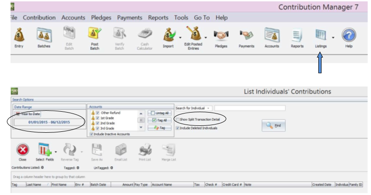Click the Import money bag icon

pos(169,34)
